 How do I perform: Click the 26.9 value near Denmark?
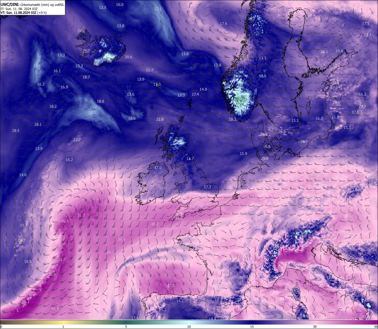282,132
